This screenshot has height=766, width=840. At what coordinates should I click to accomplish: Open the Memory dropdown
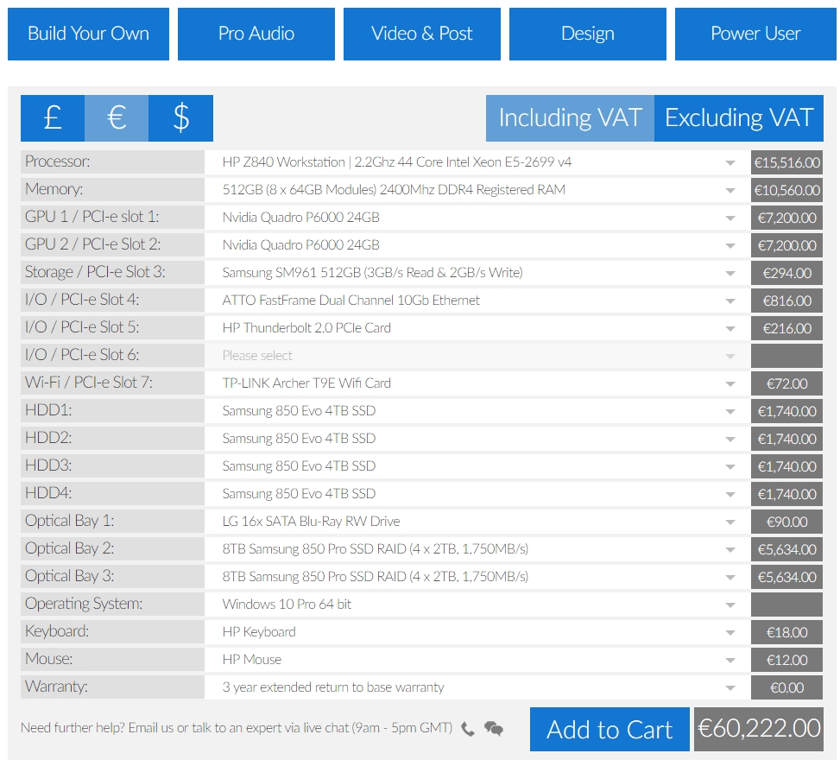point(477,190)
